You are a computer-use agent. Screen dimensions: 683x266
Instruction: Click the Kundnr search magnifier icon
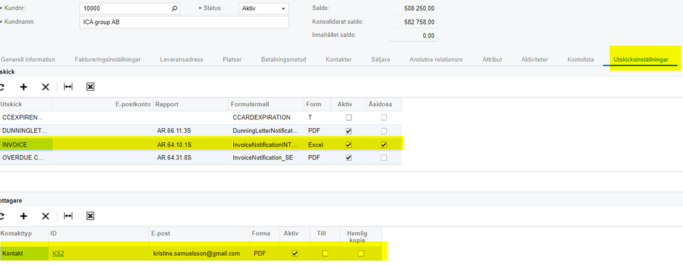pyautogui.click(x=174, y=8)
